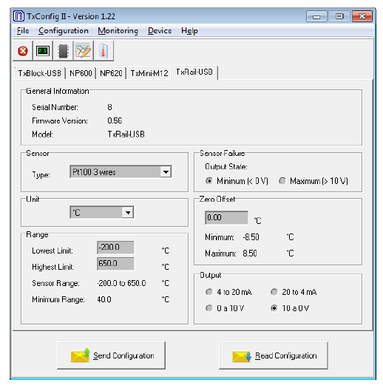This screenshot has width=383, height=388.
Task: Select Maximum (> 10 V) output state
Action: [313, 181]
